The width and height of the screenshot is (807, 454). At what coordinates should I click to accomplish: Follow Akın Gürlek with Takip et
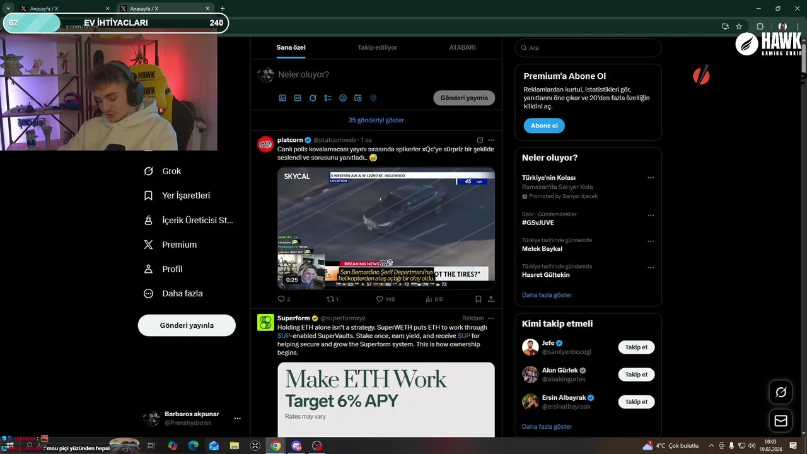(636, 375)
